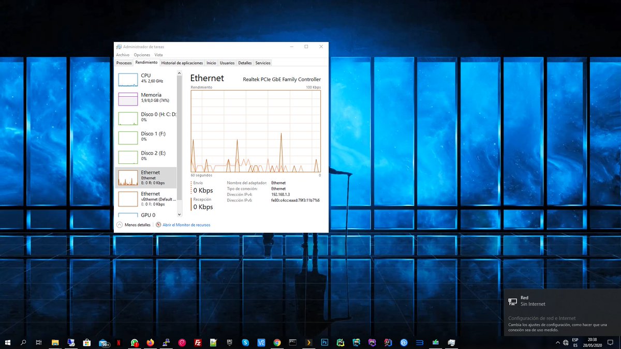Screen dimensions: 621x349
Task: Launch Netflix from the taskbar
Action: pos(119,342)
